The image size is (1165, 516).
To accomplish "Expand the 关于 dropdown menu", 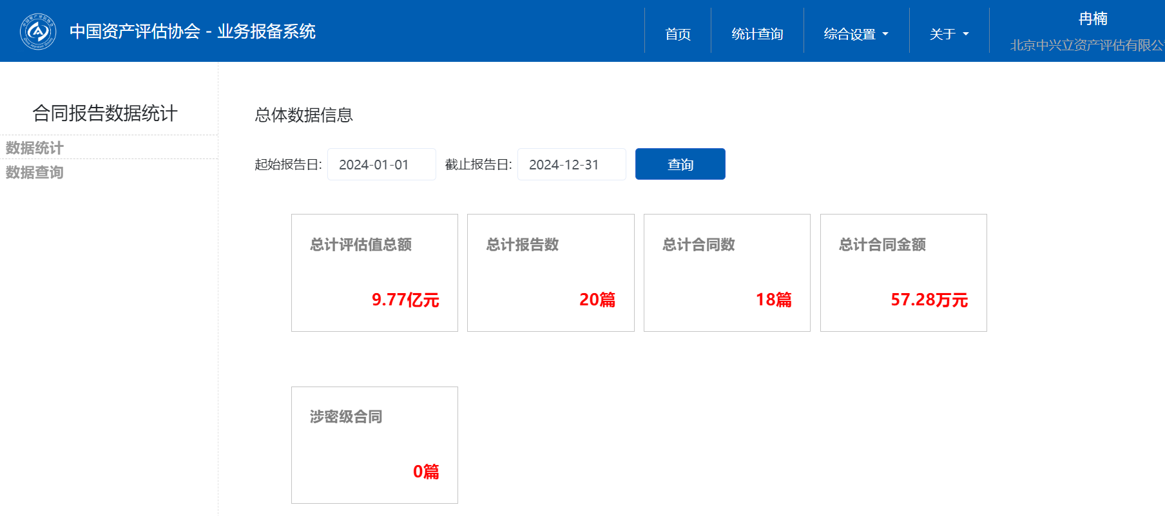I will (948, 33).
